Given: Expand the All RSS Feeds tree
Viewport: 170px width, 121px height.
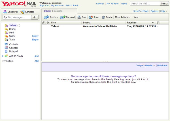Looking at the screenshot, I should [x=3, y=56].
